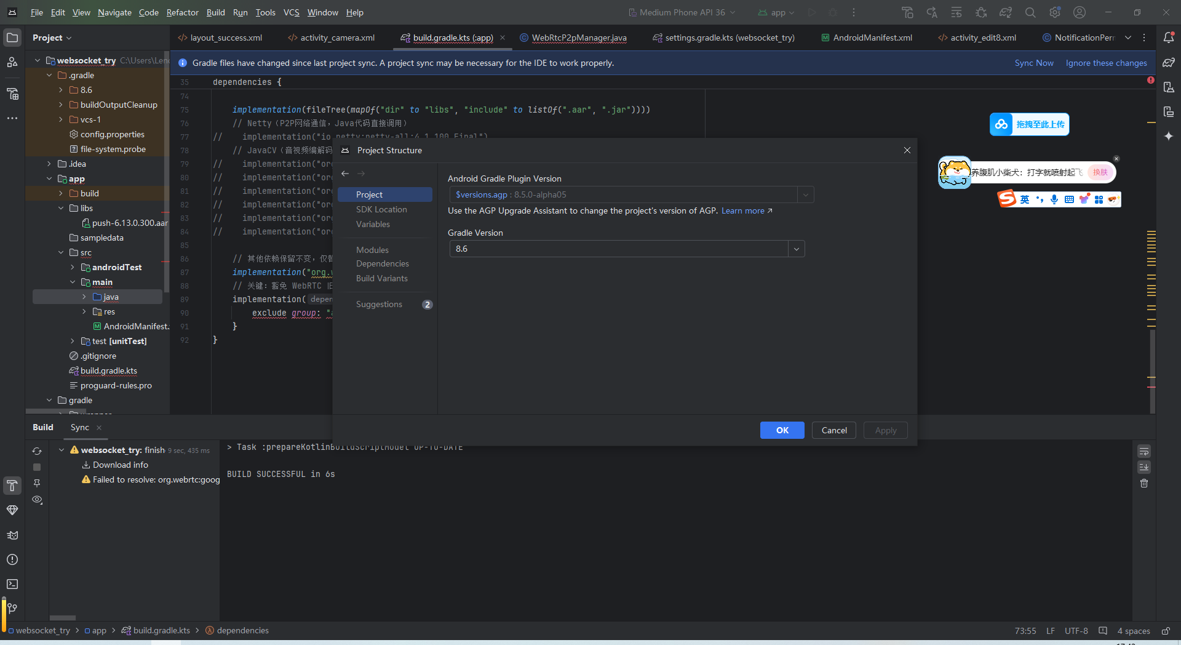Click the soft-wrap icon in Build output
1181x645 pixels.
coord(1144,451)
